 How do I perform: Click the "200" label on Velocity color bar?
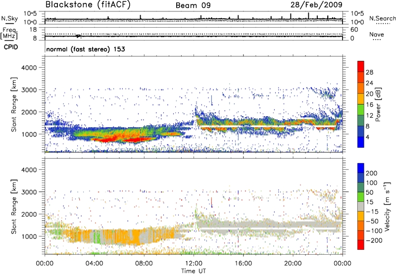[x=372, y=173]
